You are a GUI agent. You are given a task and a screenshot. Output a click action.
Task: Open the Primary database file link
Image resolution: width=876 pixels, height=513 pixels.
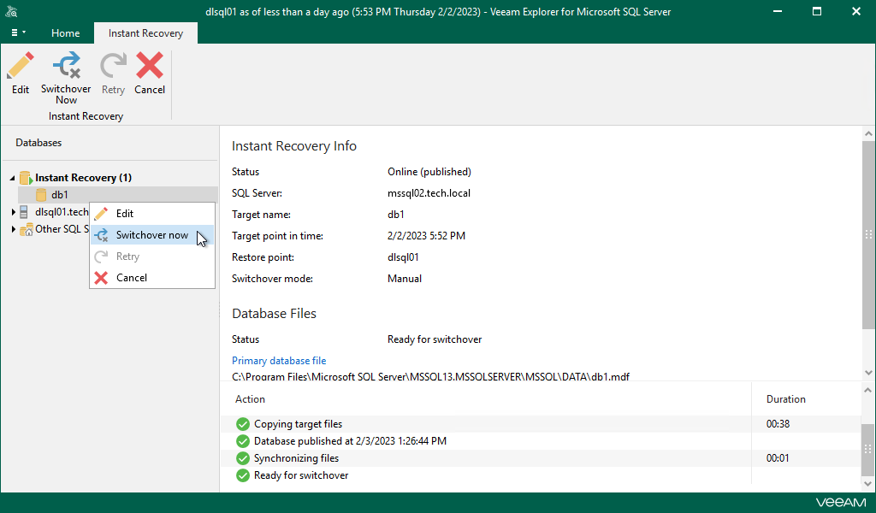279,361
